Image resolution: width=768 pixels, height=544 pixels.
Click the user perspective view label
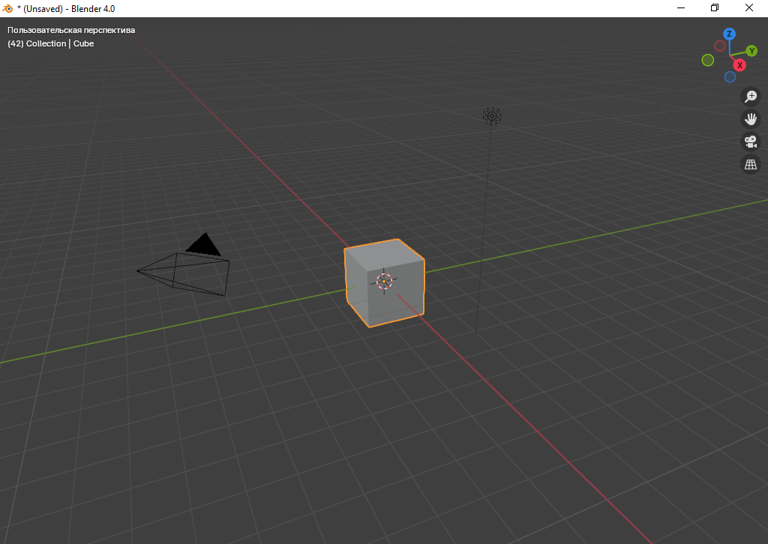pyautogui.click(x=71, y=30)
